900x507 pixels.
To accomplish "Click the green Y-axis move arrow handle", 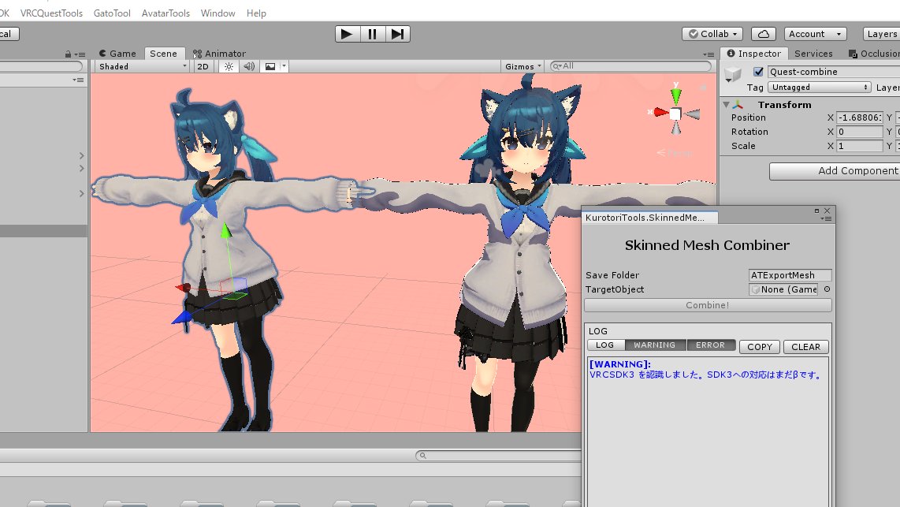I will [225, 231].
